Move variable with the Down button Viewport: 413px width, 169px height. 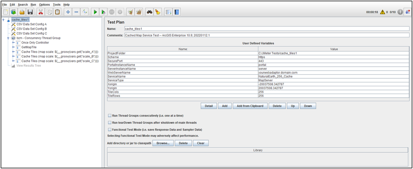point(308,106)
